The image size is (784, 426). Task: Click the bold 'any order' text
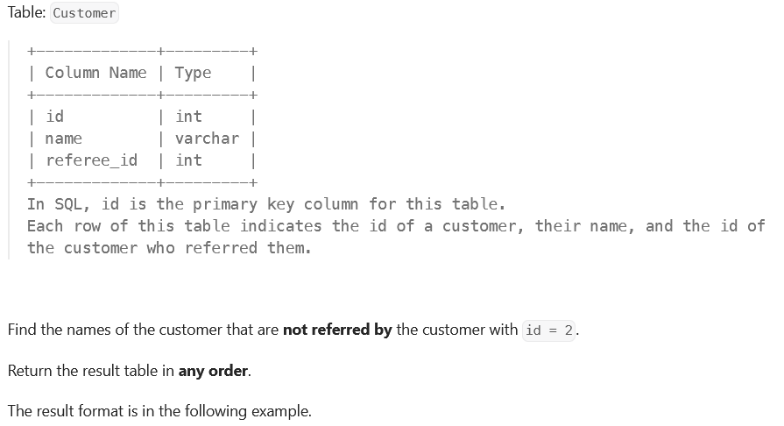[213, 371]
